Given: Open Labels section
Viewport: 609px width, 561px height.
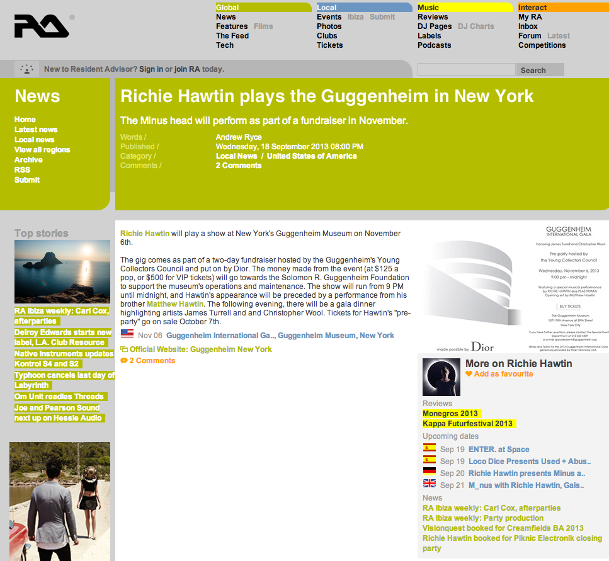Looking at the screenshot, I should pos(429,36).
